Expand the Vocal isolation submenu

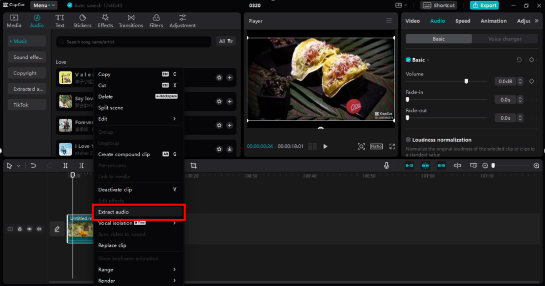[x=138, y=223]
